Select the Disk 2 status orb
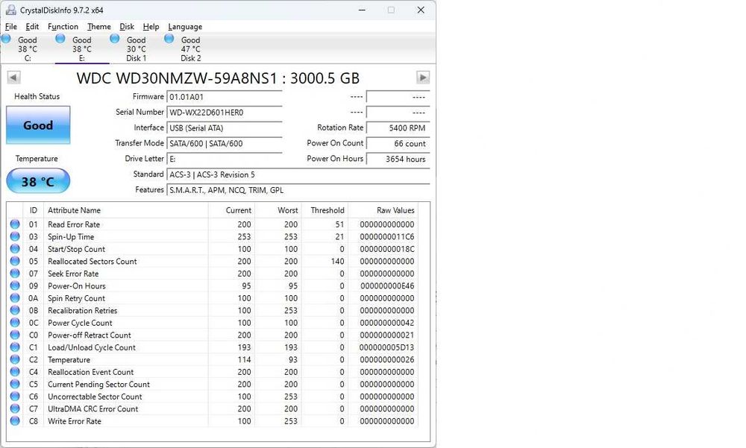The width and height of the screenshot is (746, 448). click(x=169, y=39)
